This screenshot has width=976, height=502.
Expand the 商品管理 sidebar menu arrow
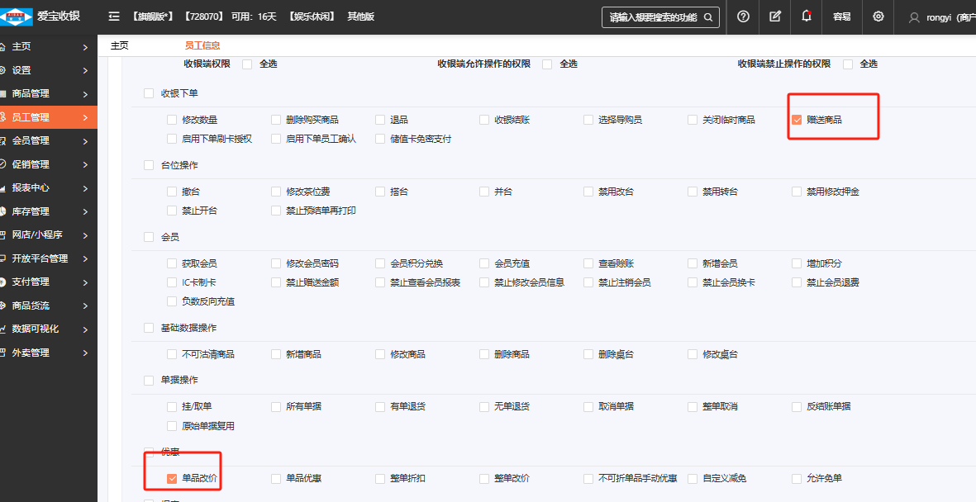coord(85,94)
